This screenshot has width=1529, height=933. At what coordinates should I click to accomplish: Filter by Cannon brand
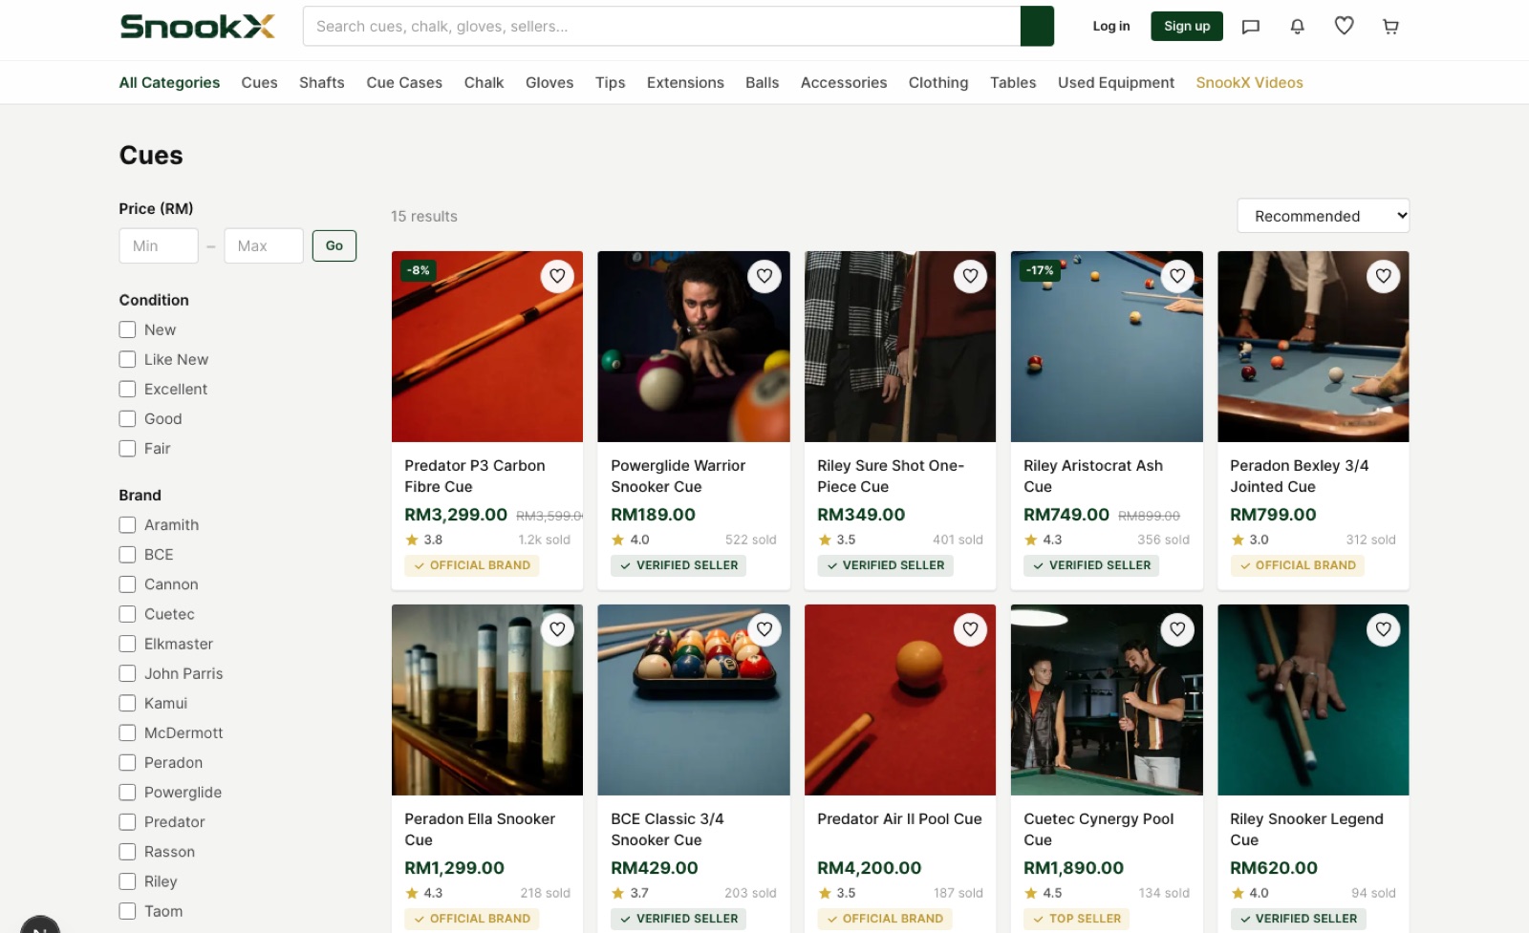(127, 583)
